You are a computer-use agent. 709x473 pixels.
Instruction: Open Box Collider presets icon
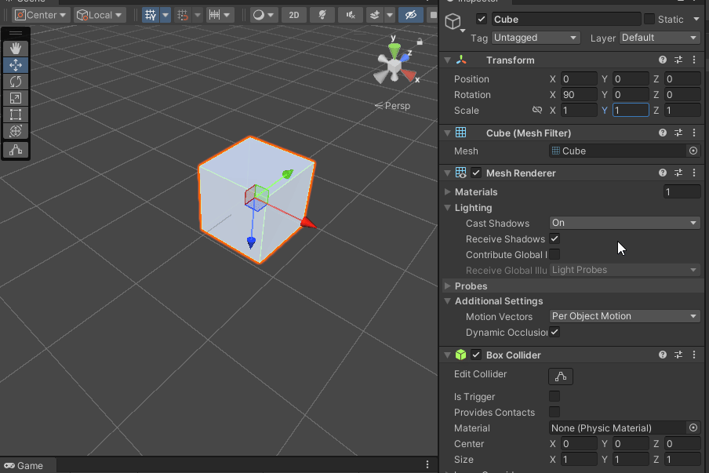[x=678, y=355]
